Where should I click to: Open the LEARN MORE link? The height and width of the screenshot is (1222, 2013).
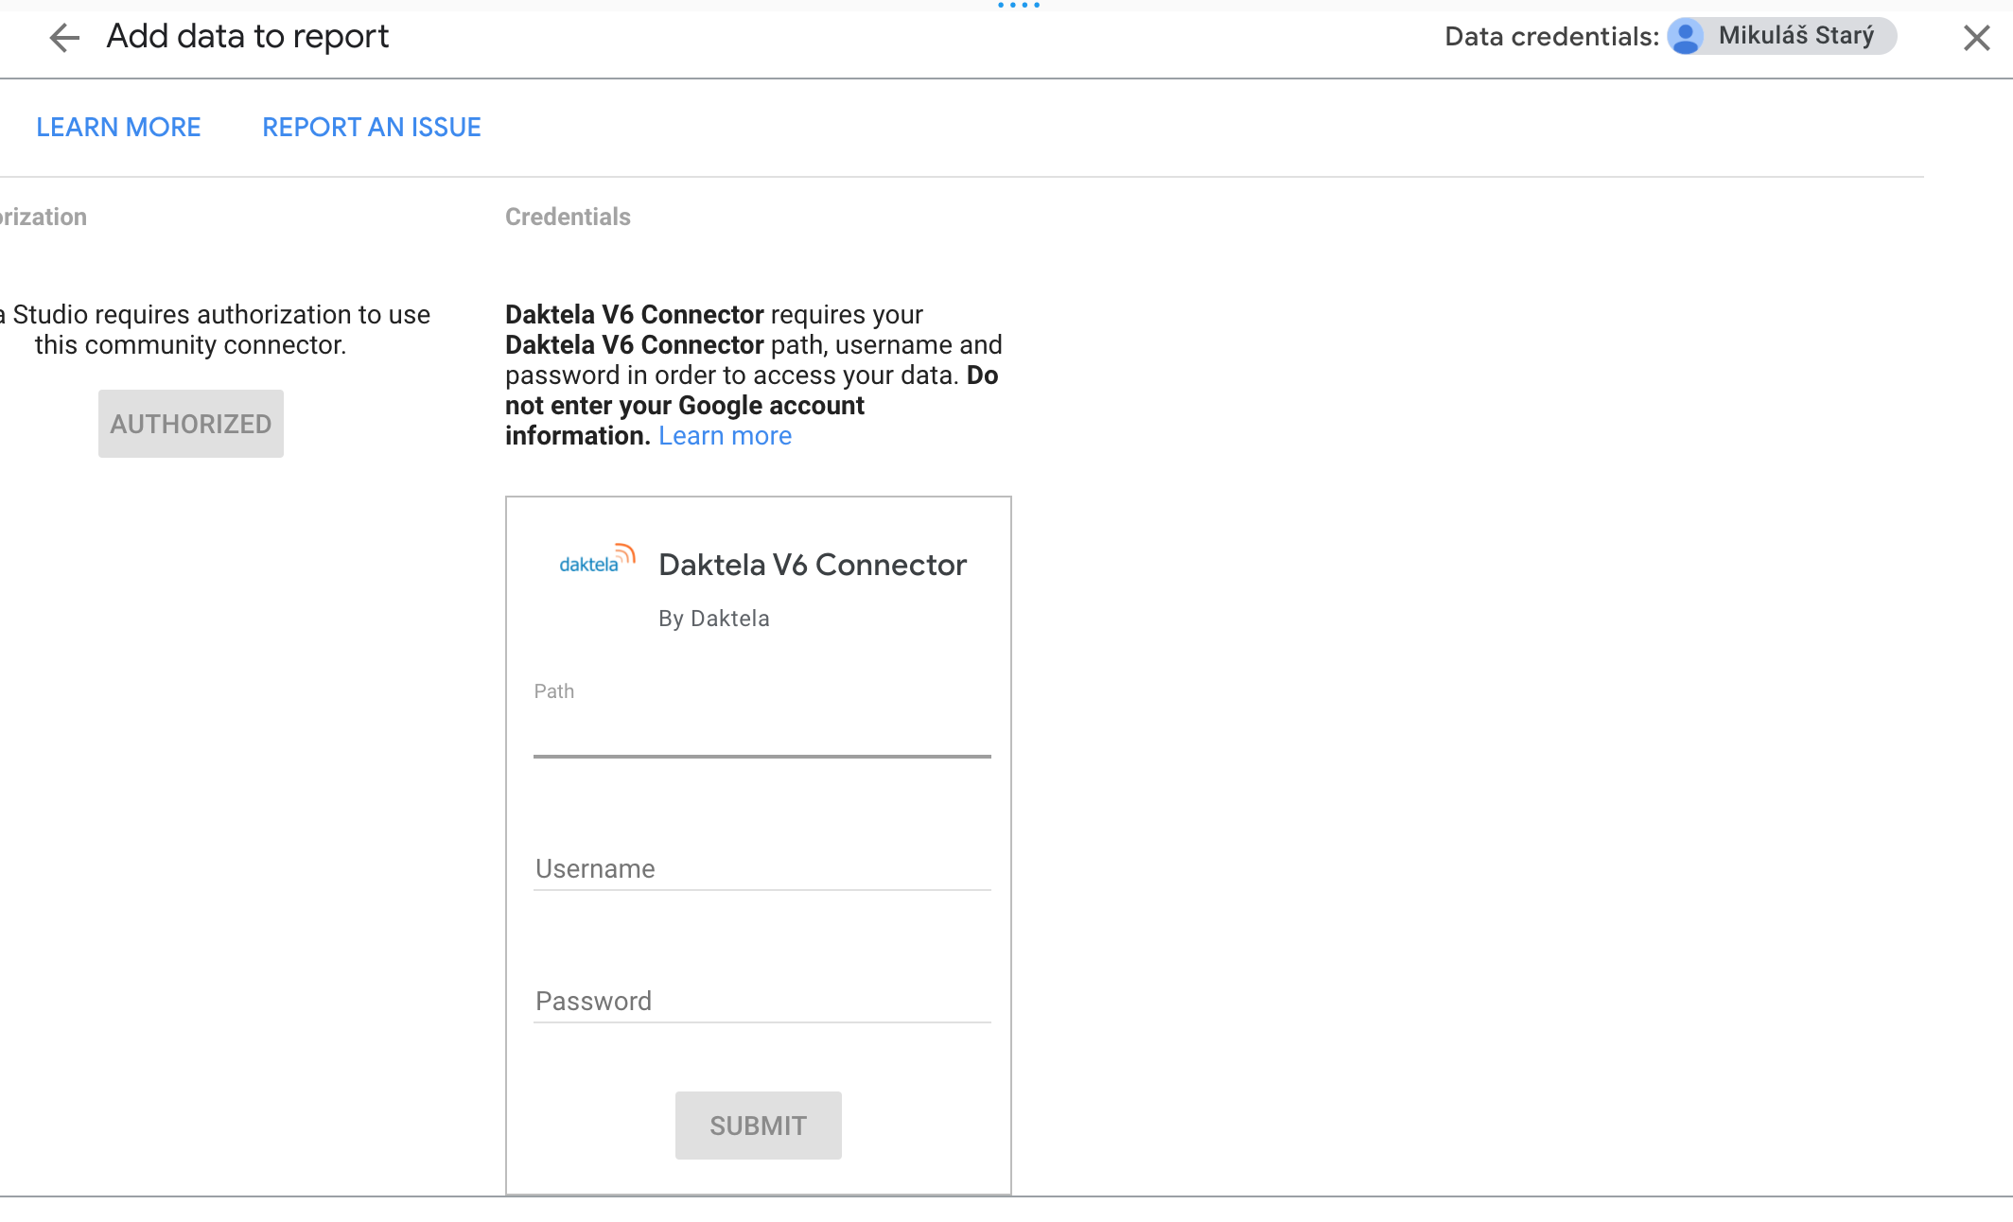click(x=118, y=128)
